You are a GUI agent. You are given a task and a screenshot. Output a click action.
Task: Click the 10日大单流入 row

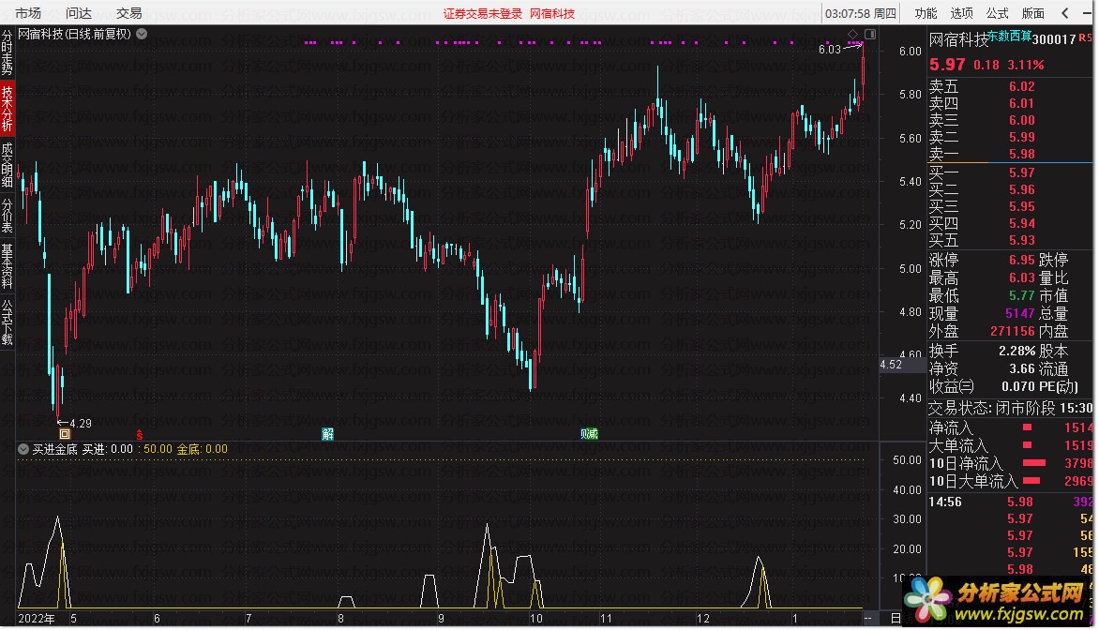(1010, 482)
